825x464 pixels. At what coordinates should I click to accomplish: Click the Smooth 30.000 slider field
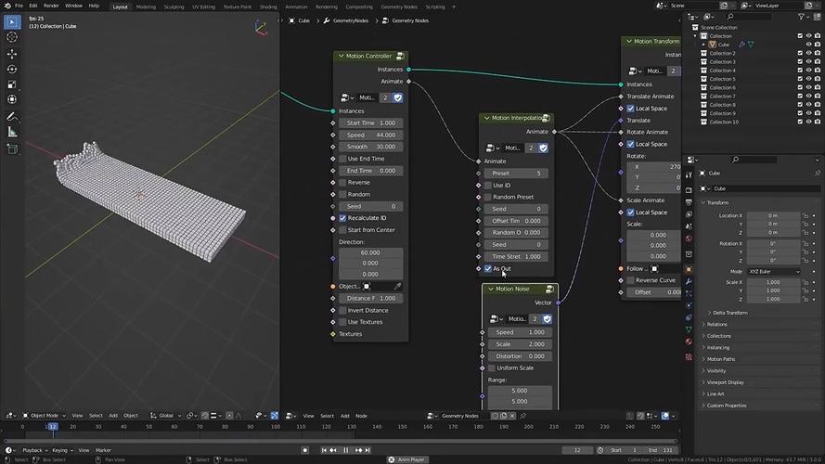[371, 147]
